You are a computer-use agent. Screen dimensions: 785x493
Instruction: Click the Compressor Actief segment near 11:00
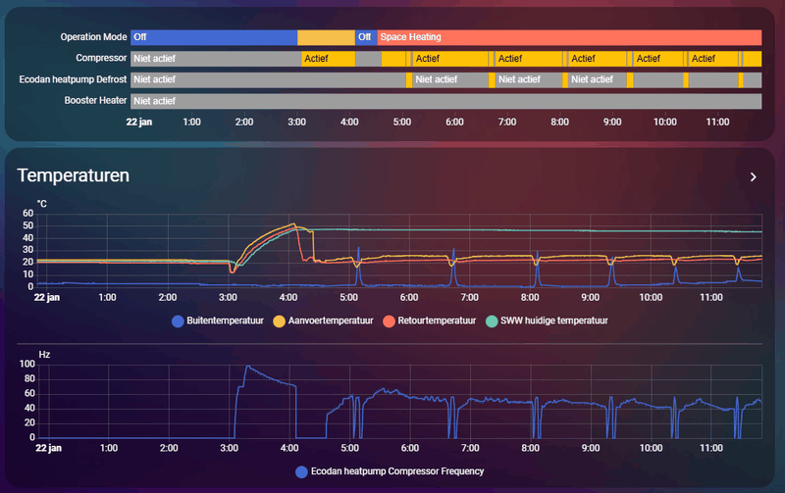[x=713, y=59]
